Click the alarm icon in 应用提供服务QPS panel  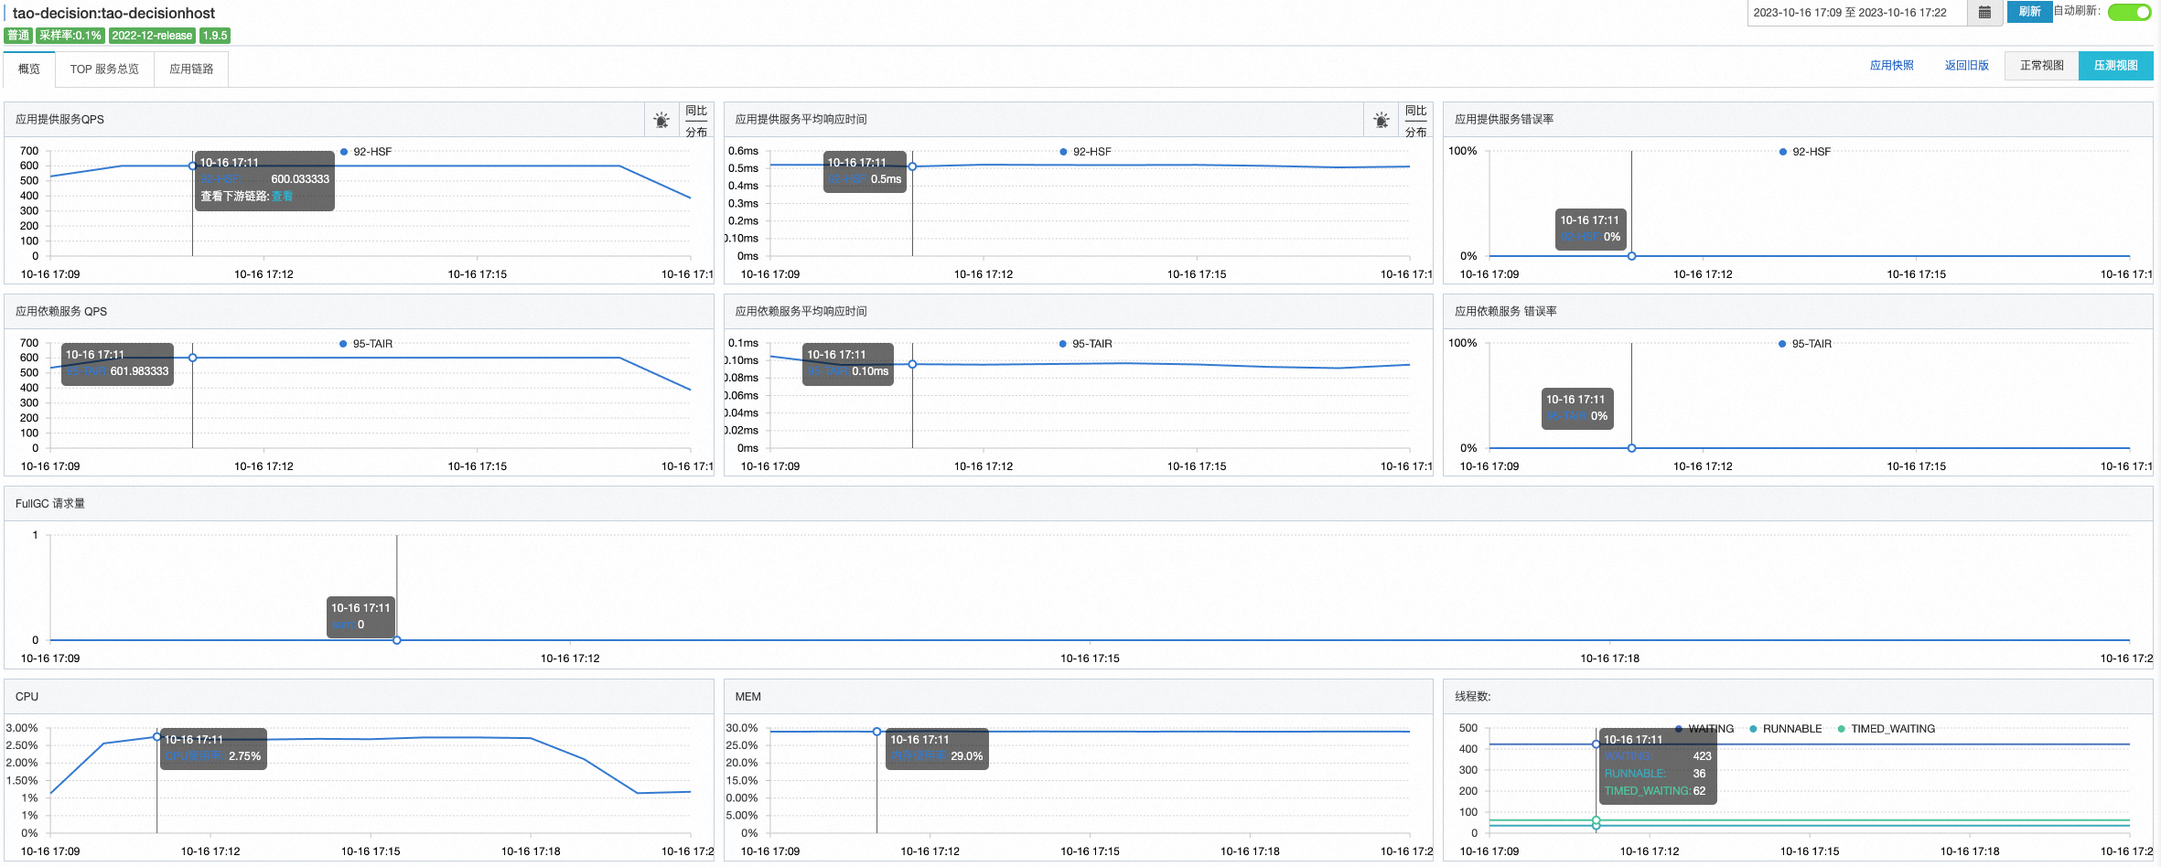(x=661, y=120)
